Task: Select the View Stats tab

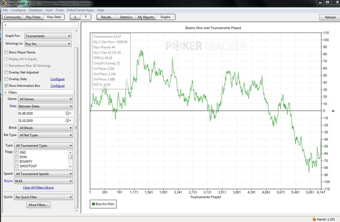Action: click(x=54, y=17)
